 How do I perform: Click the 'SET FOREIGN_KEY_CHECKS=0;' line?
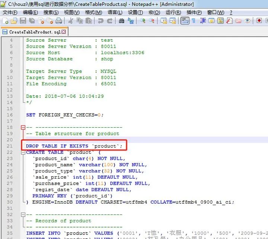pyautogui.click(x=65, y=115)
